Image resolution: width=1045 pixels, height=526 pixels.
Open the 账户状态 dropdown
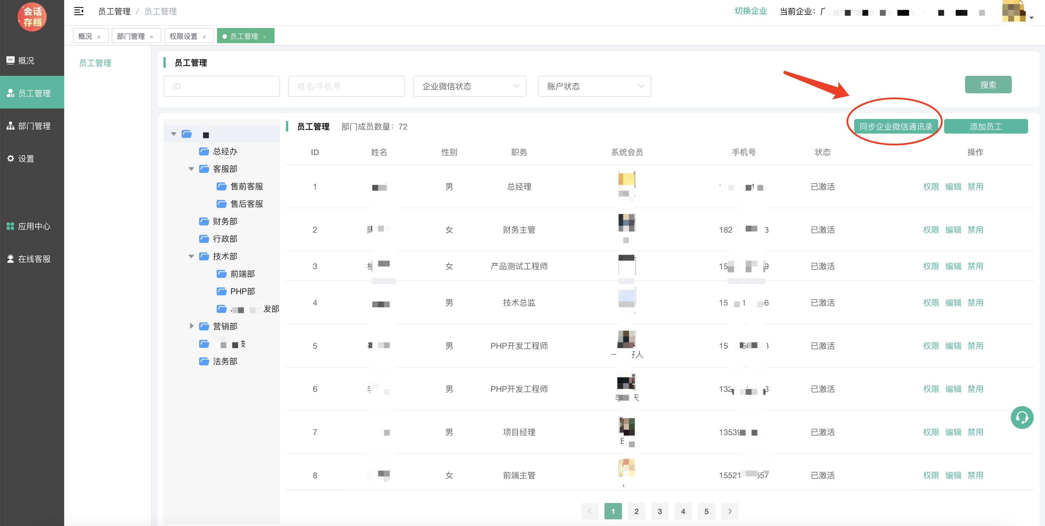coord(594,86)
